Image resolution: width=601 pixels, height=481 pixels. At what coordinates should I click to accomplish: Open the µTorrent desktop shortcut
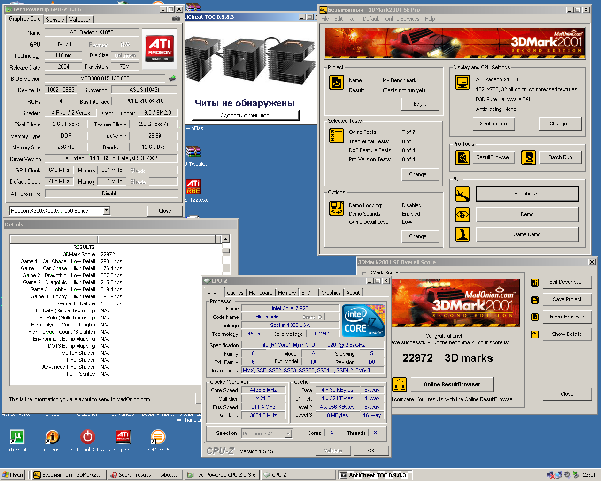coord(17,441)
